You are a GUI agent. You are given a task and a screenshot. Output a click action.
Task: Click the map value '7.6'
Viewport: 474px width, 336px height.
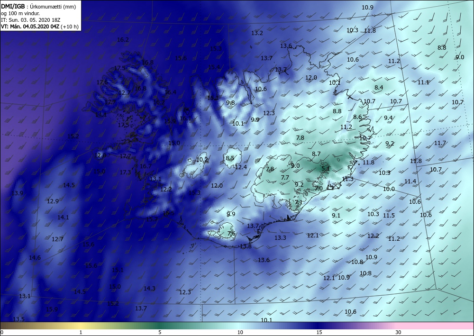coord(231,234)
